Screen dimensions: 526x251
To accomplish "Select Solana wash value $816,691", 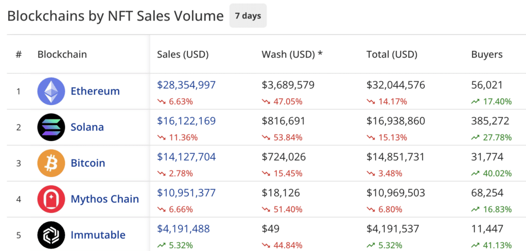I will tap(284, 121).
